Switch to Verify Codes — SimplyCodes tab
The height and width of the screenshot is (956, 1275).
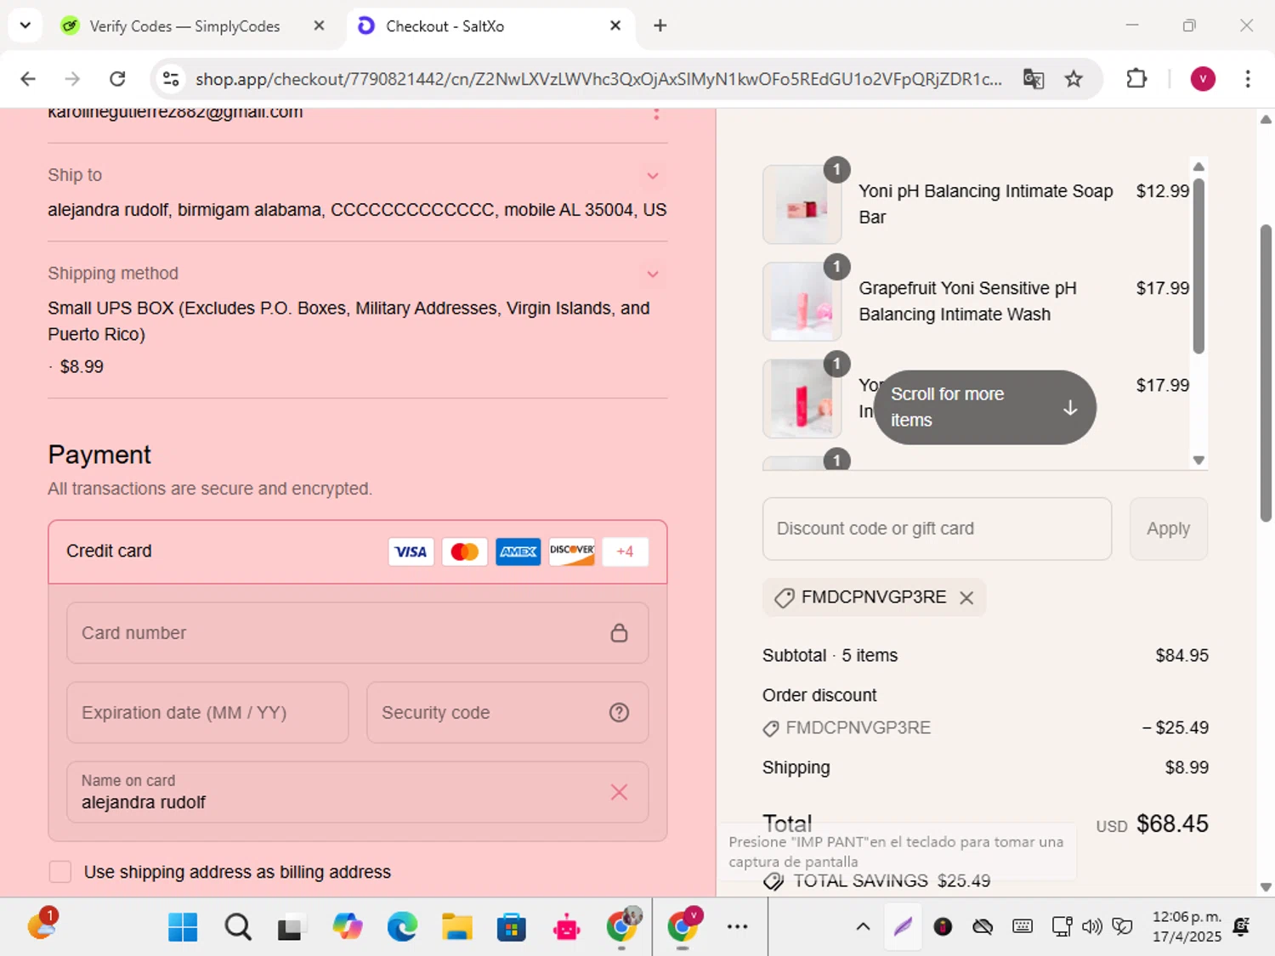184,26
